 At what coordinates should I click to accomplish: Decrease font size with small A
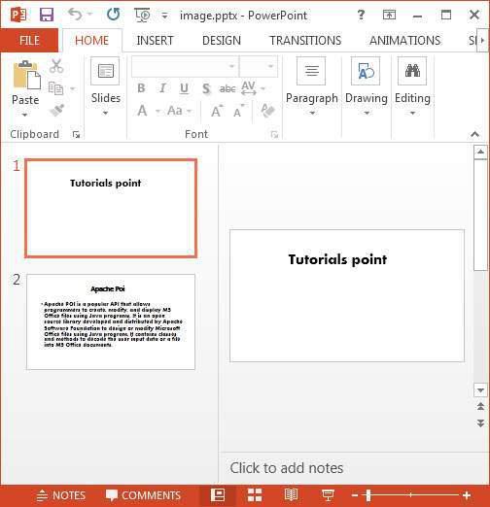(x=239, y=111)
